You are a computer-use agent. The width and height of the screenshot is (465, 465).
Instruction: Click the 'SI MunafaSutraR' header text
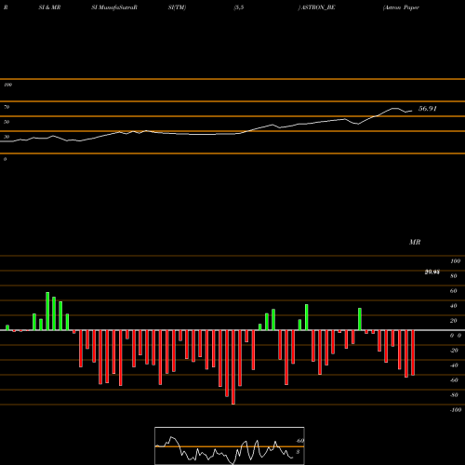click(114, 7)
